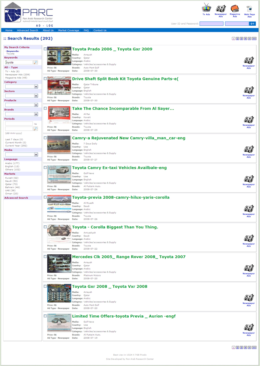Image resolution: width=260 pixels, height=366 pixels.
Task: Click the Password input field
Action: click(x=237, y=24)
